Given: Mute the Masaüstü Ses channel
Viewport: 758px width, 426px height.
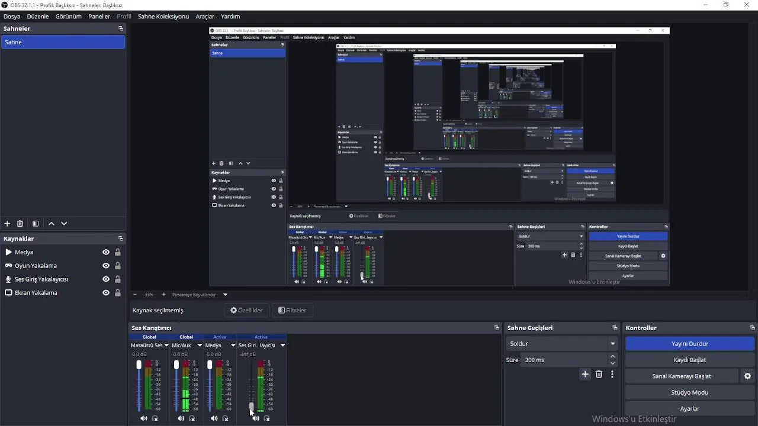Looking at the screenshot, I should point(144,418).
